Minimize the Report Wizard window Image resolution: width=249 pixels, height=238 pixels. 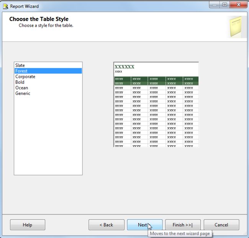coord(215,5)
